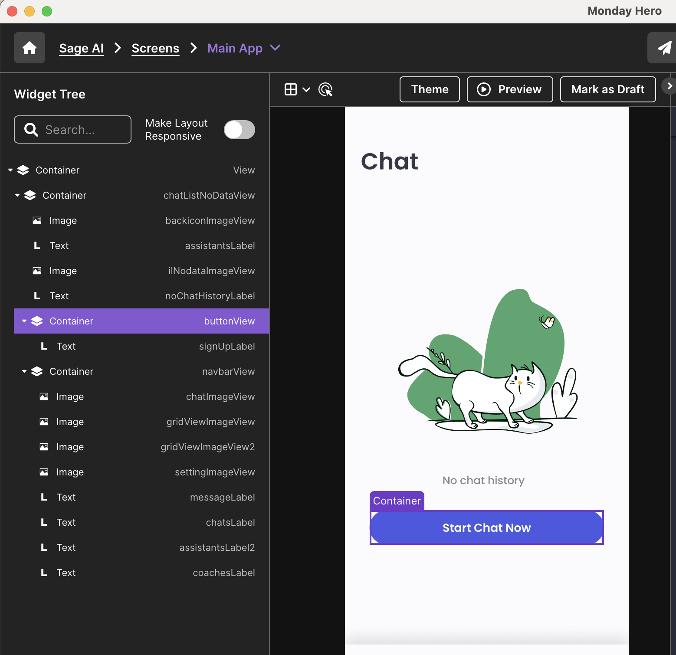The height and width of the screenshot is (655, 676).
Task: Click the Preview button
Action: (510, 89)
